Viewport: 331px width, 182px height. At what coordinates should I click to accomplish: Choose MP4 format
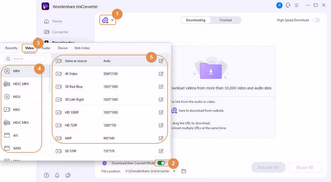click(25, 71)
